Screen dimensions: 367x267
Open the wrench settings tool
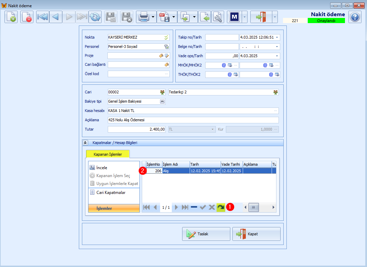pyautogui.click(x=218, y=17)
